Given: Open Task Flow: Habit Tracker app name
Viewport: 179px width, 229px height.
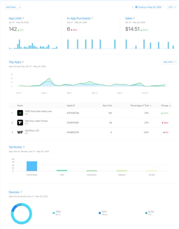Looking at the screenshot, I should pos(36,121).
